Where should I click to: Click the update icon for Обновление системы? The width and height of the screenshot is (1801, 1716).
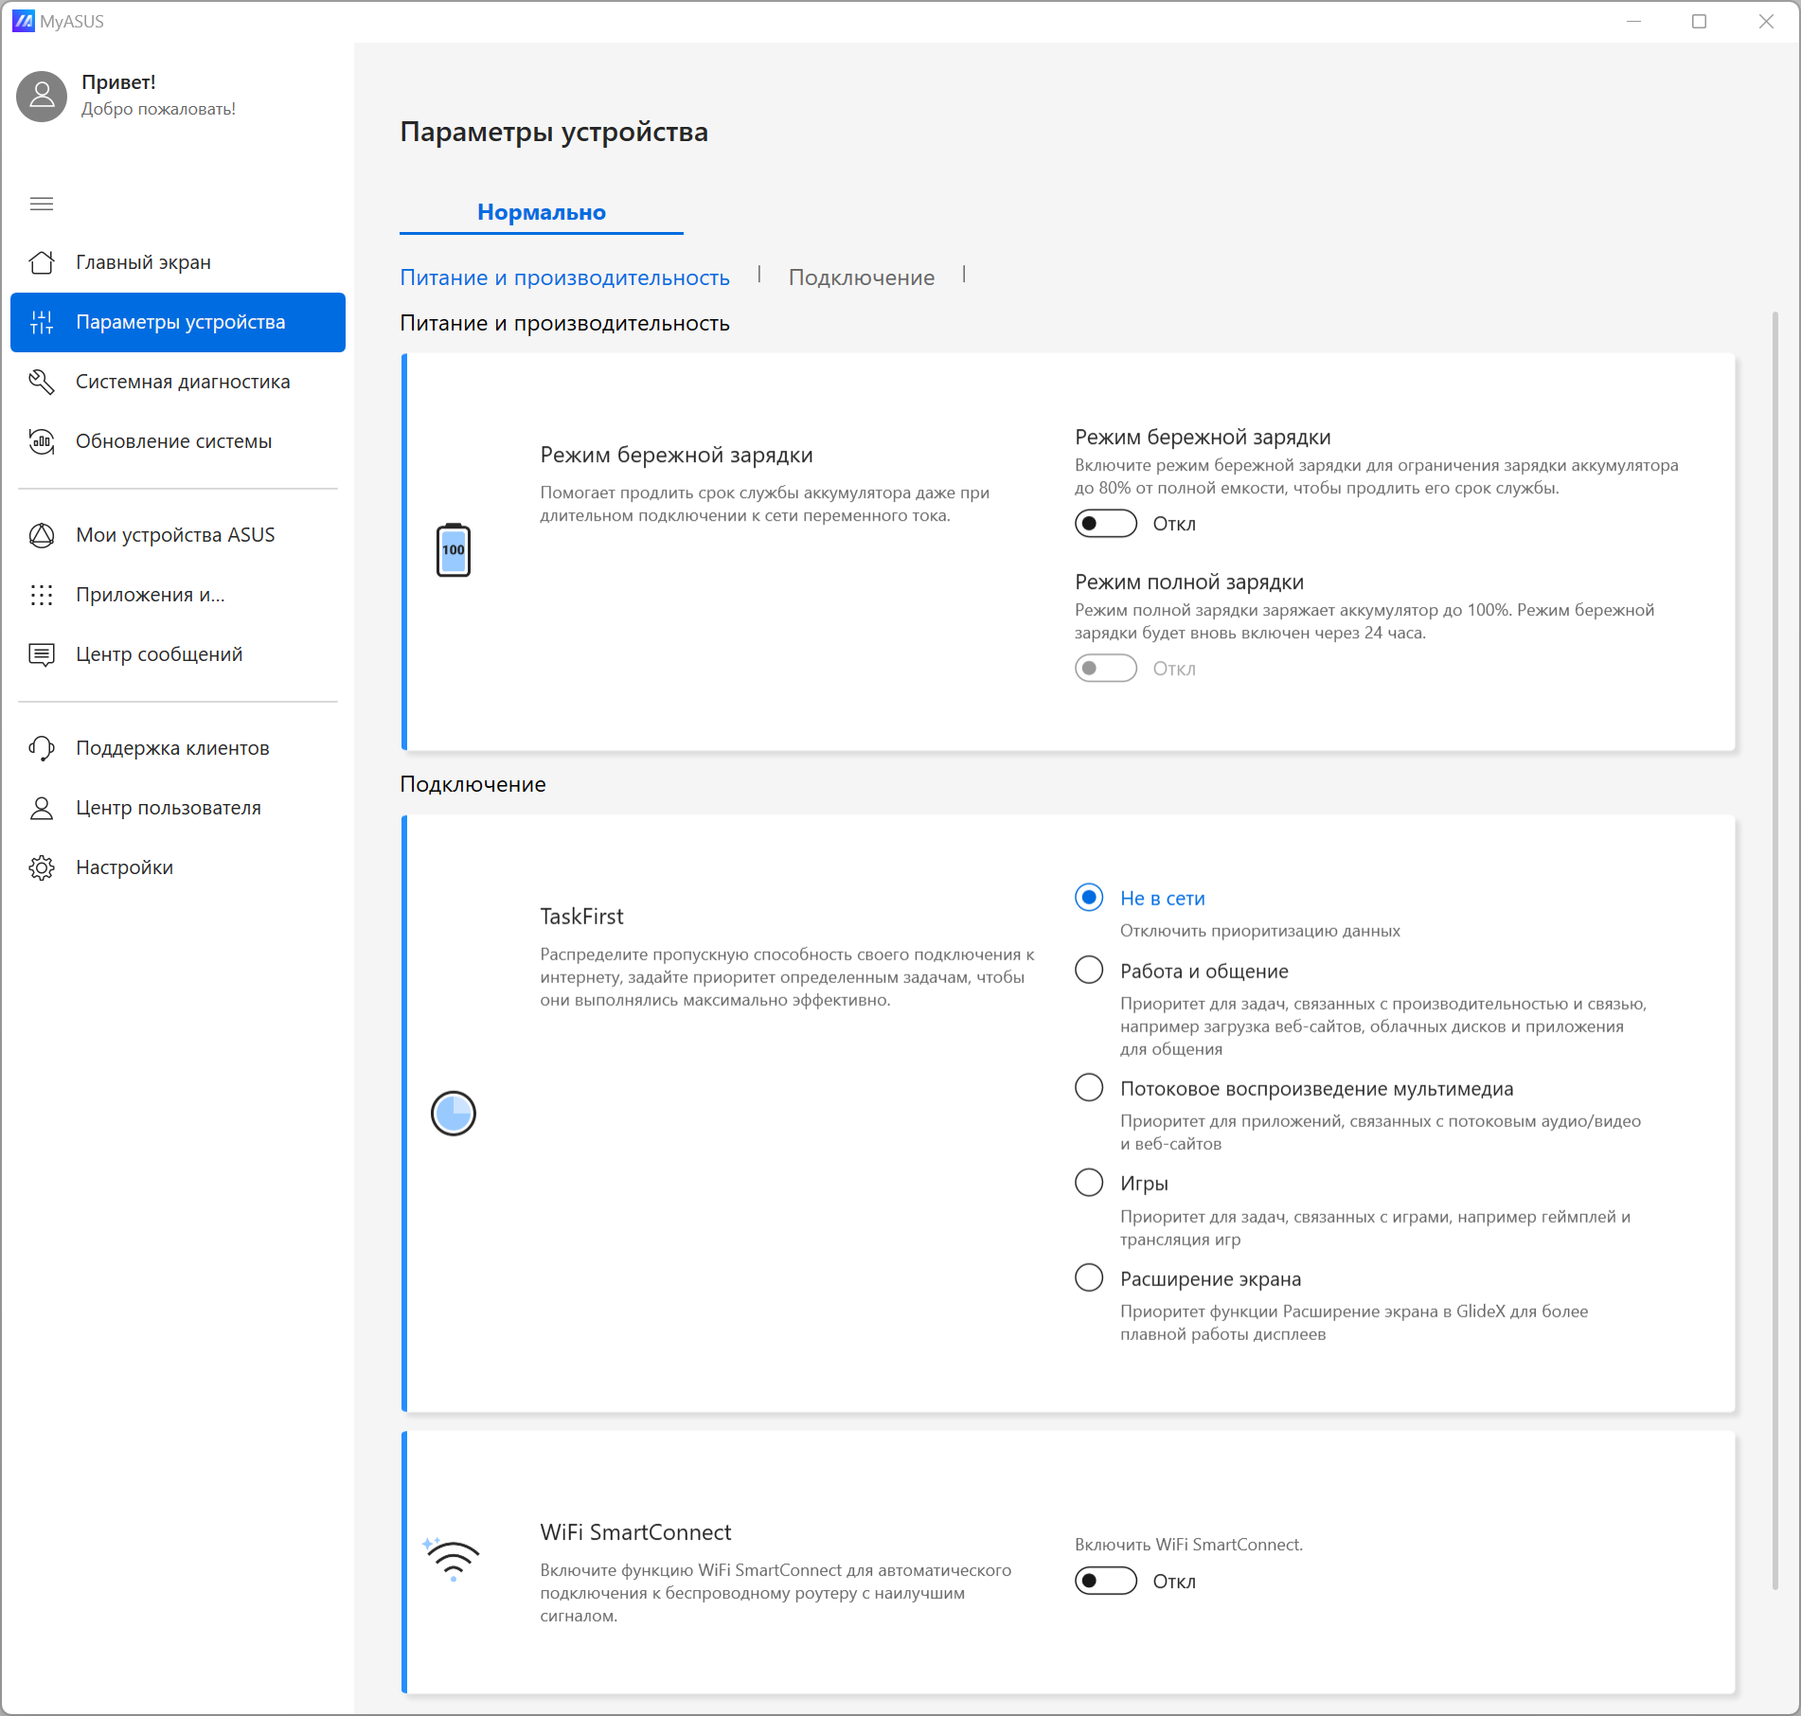coord(42,441)
